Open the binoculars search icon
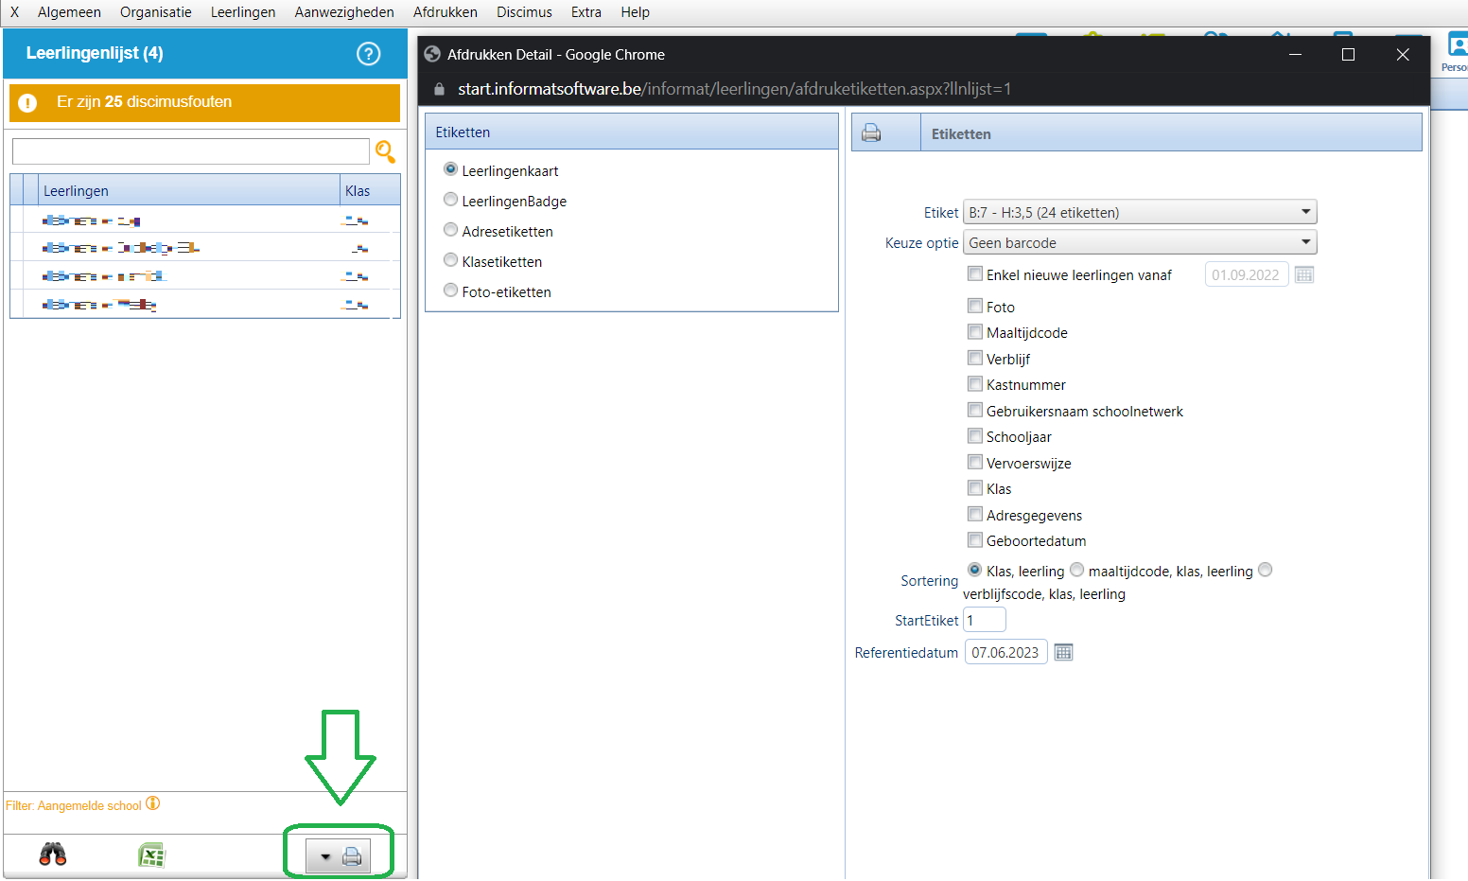The image size is (1468, 881). (x=53, y=855)
